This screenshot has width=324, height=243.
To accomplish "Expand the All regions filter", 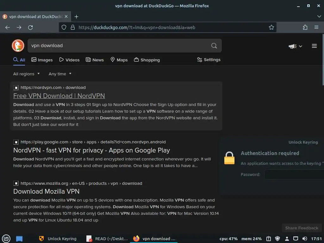I will [x=27, y=74].
